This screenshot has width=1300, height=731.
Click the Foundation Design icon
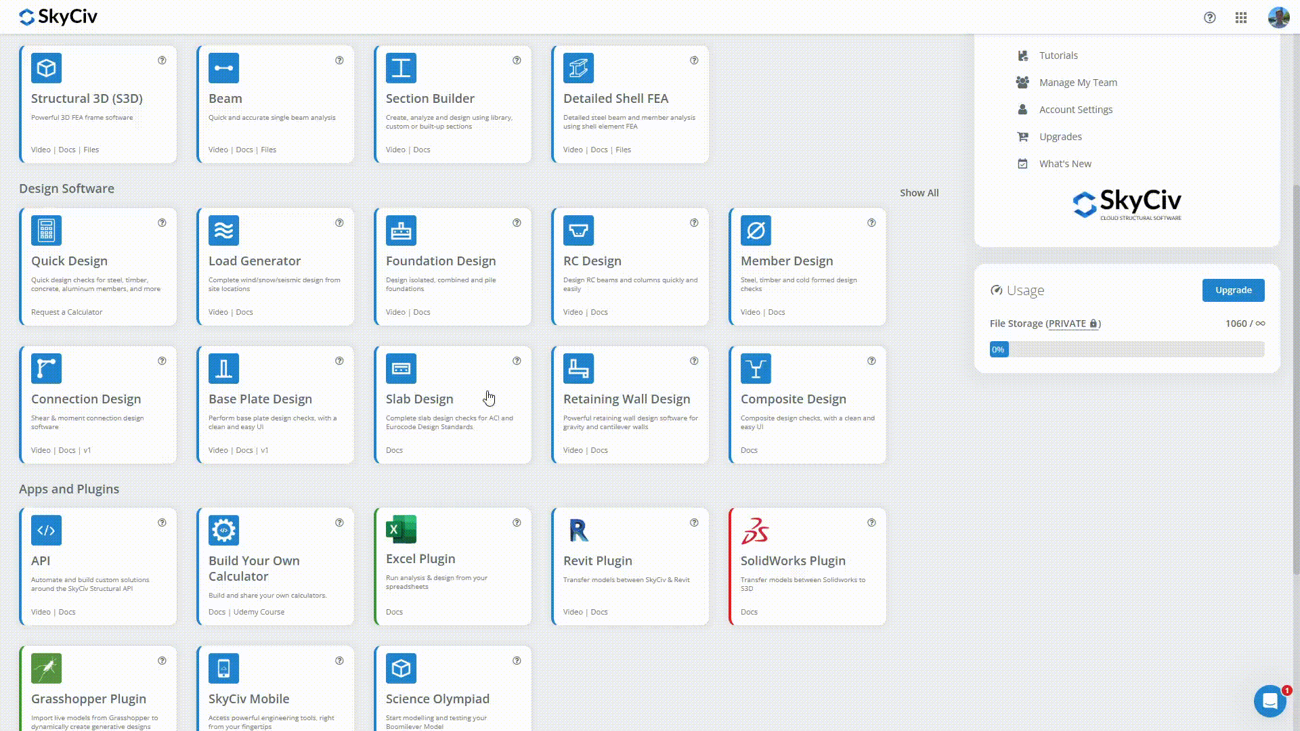pyautogui.click(x=401, y=230)
